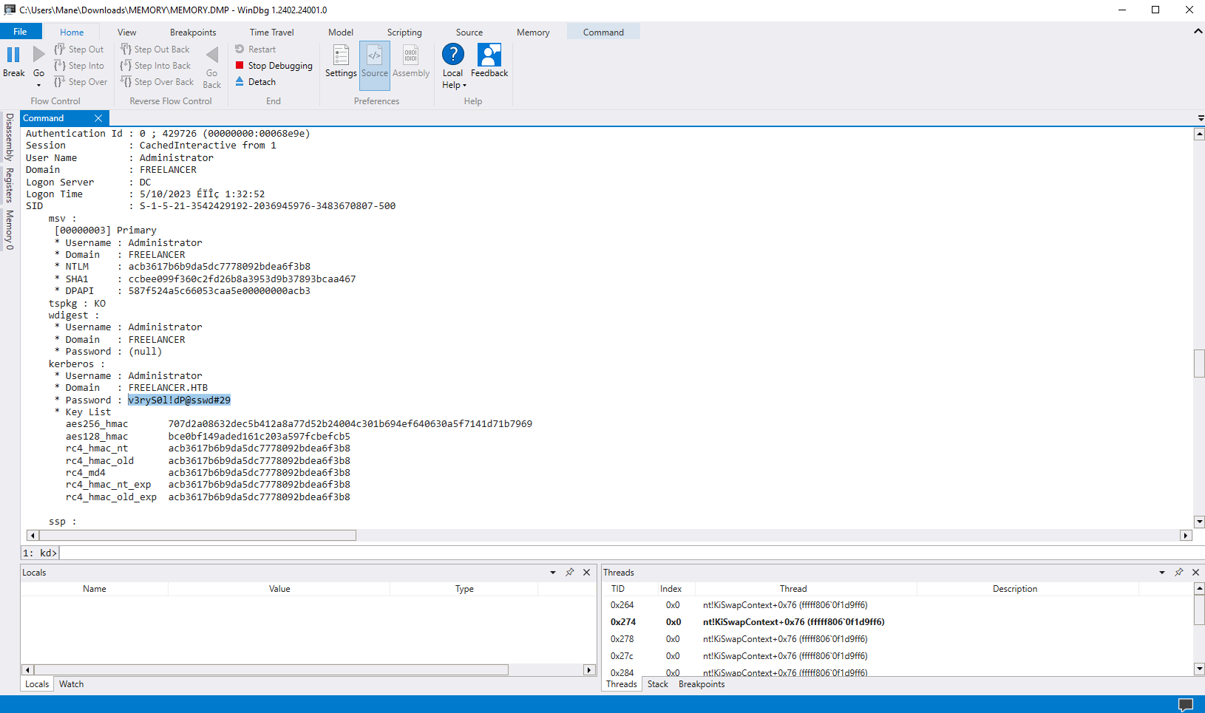Click Step Out Back
Image resolution: width=1205 pixels, height=713 pixels.
[x=155, y=50]
